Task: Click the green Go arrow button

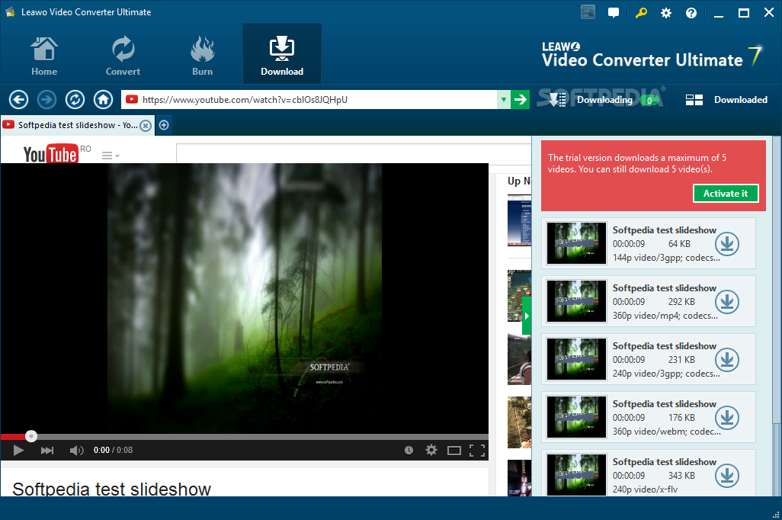Action: click(x=520, y=99)
